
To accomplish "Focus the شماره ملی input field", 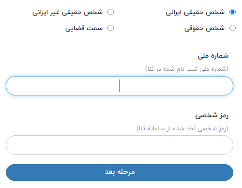I will (120, 86).
